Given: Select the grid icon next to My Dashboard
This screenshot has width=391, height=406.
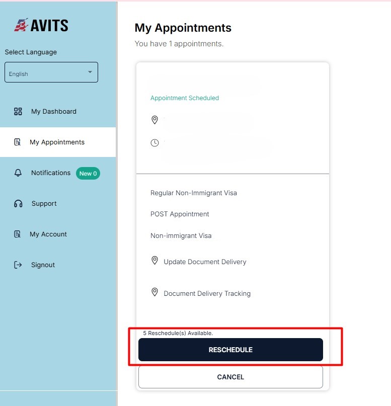Looking at the screenshot, I should pos(19,111).
